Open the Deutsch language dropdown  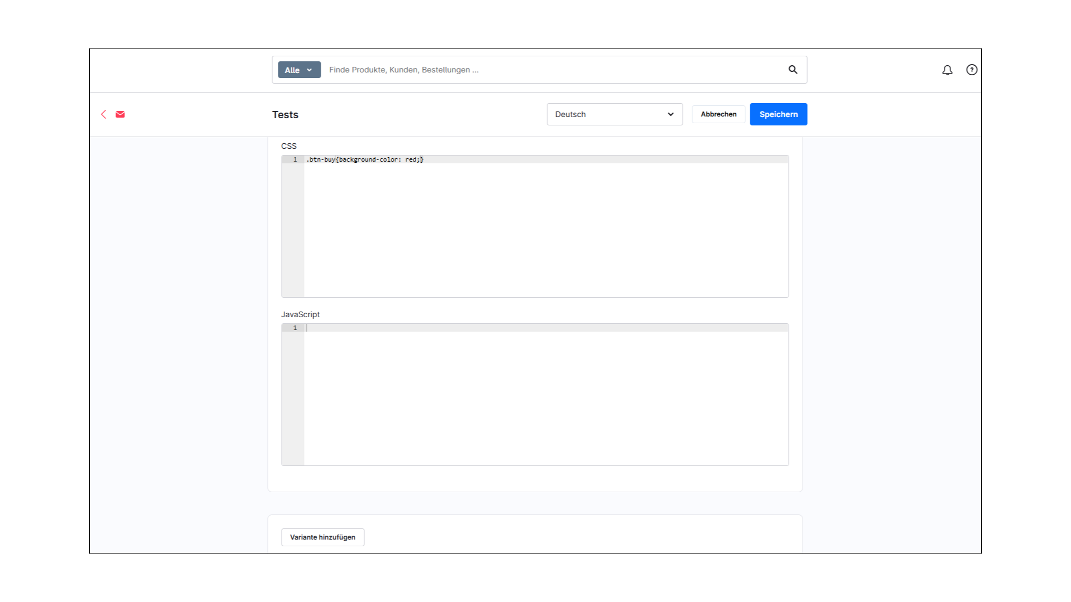tap(614, 114)
